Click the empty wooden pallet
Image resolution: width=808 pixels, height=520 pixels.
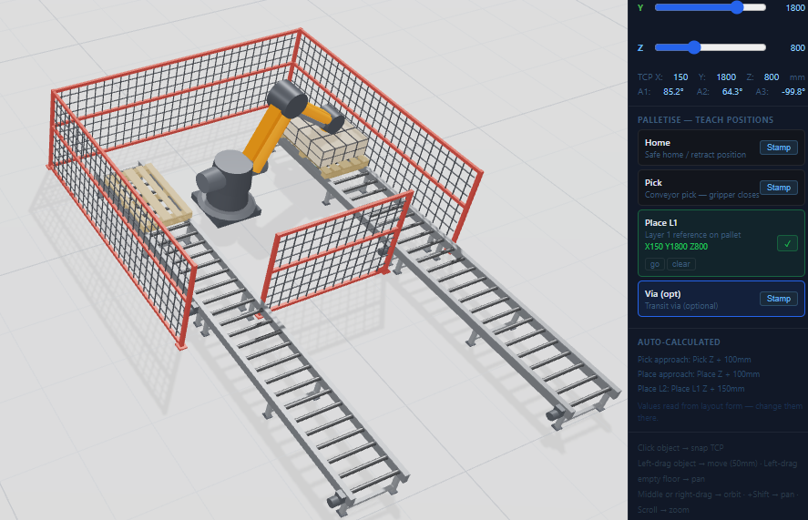tap(148, 196)
